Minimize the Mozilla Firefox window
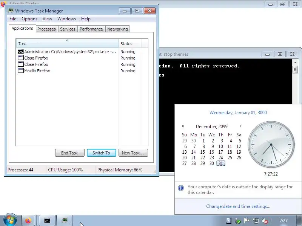Screen dimensions: 302x226 click(x=270, y=4)
